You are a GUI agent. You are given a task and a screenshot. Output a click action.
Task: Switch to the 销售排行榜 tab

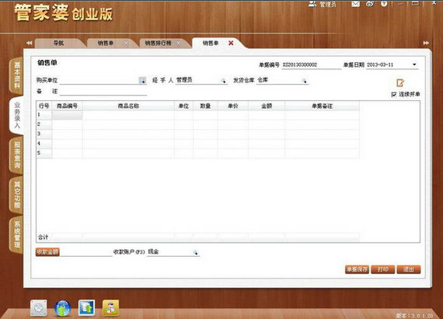pos(159,43)
